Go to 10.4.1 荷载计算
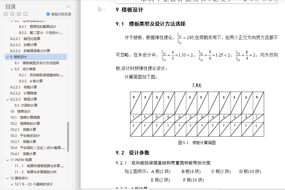This screenshot has width=285, height=190. coord(23,154)
